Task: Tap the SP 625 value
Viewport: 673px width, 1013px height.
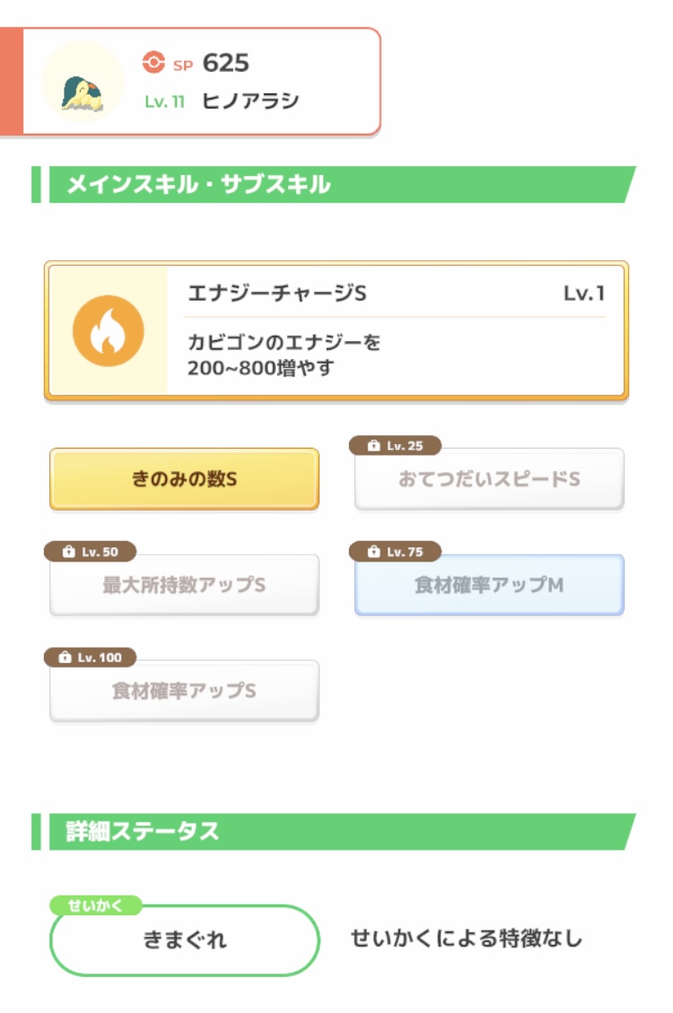Action: [x=225, y=64]
